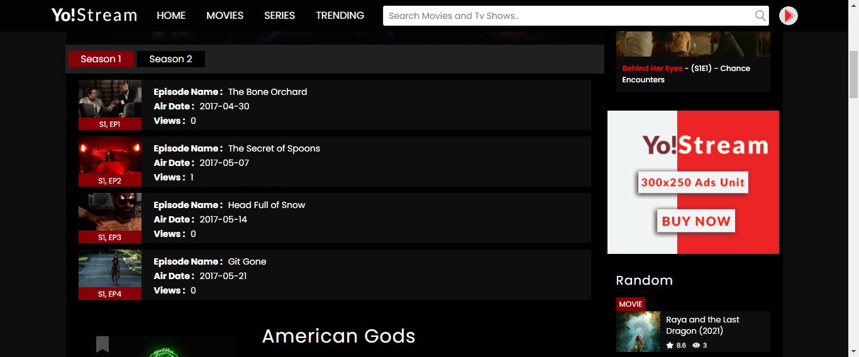Click BUY NOW on the ad banner
Screen dimensions: 859x357
click(696, 221)
